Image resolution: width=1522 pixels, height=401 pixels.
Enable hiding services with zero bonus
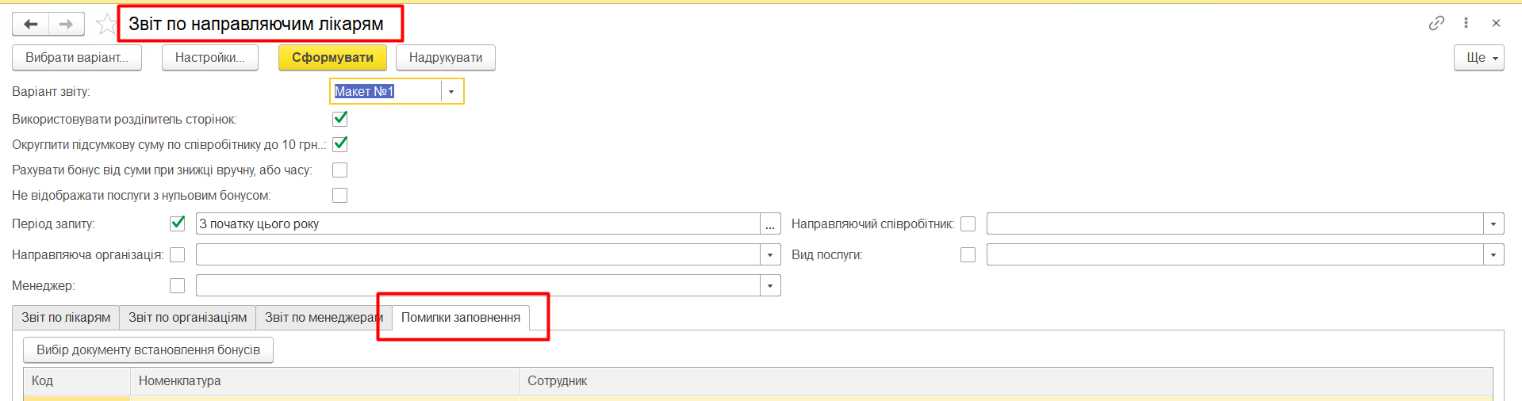coord(340,196)
